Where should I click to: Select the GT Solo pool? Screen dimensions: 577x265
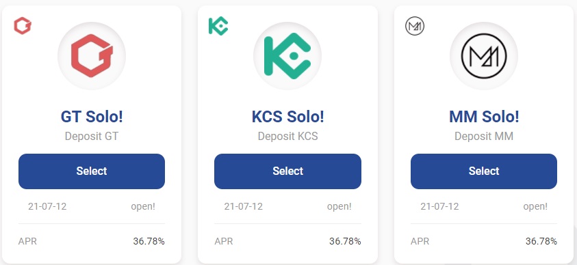tap(92, 171)
